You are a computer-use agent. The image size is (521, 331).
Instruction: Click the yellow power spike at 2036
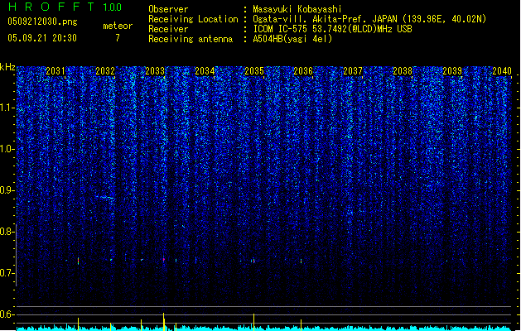coord(301,324)
